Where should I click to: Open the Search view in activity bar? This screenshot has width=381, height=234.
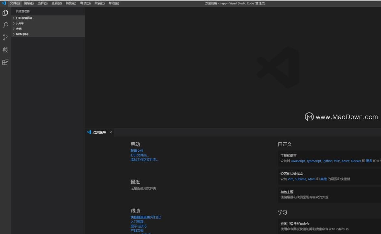point(5,25)
